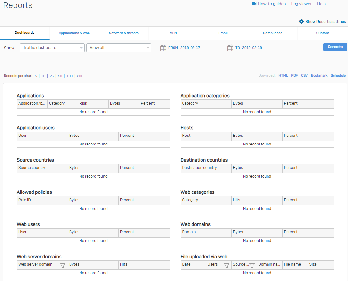Set records per chart to 25
The width and height of the screenshot is (348, 281).
pos(52,76)
